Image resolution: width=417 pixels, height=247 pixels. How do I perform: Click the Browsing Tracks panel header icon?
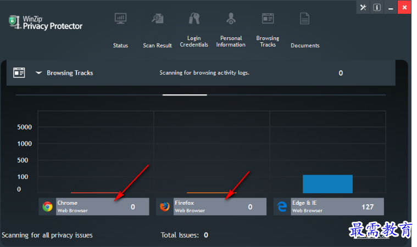point(19,72)
